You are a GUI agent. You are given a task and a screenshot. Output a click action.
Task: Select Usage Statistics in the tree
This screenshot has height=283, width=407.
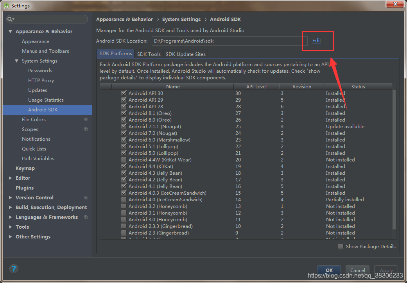click(46, 100)
